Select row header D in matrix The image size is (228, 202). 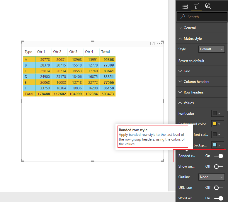point(29,76)
